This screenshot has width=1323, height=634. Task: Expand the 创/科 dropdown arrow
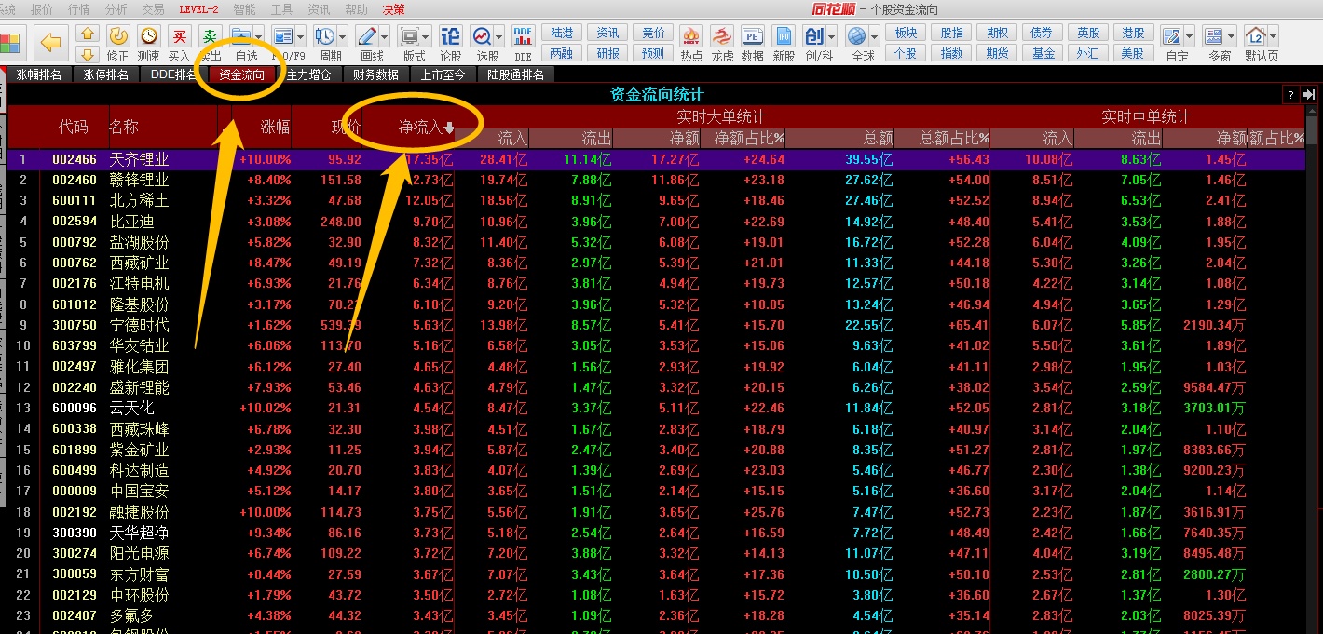[831, 36]
